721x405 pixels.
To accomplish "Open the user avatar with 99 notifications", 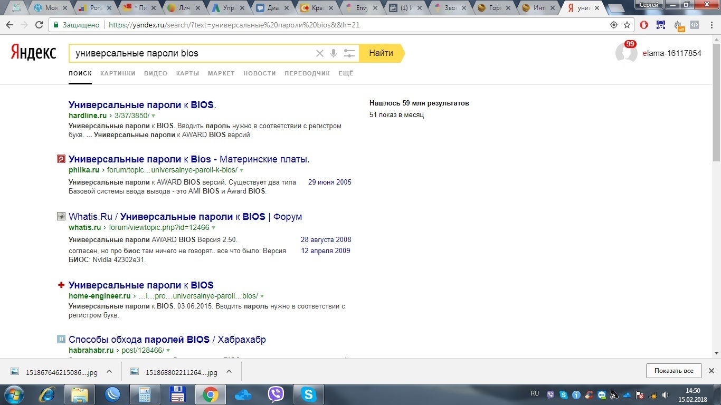I will (x=627, y=53).
